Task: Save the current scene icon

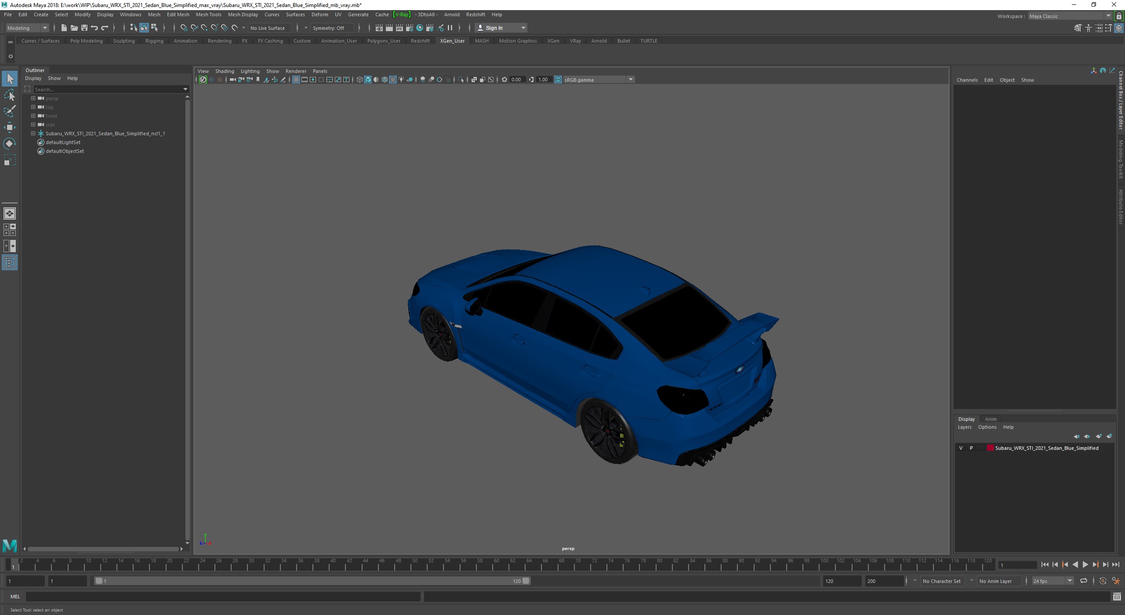Action: 84,28
